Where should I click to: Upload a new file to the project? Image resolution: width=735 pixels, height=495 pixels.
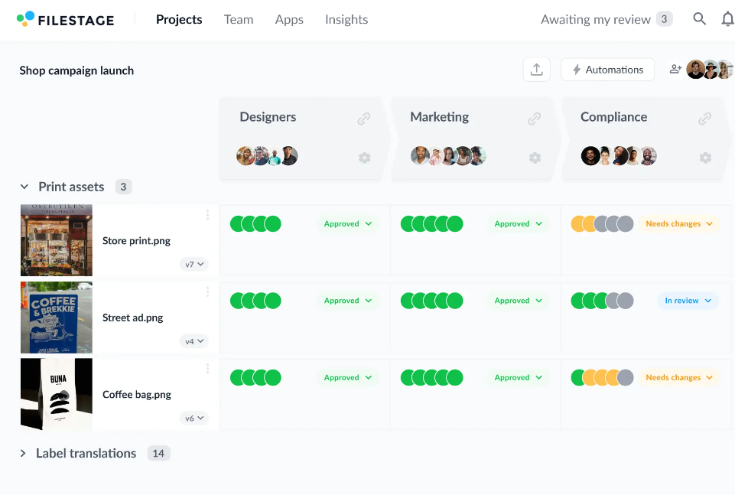pos(537,69)
